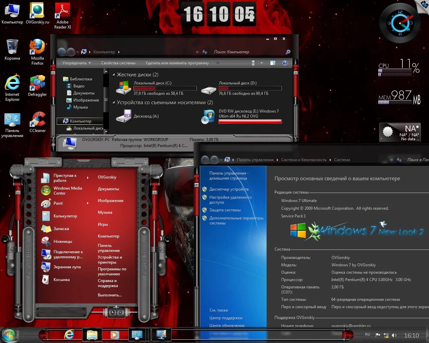This screenshot has height=343, width=429.
Task: Open Диспетчер устройств link
Action: 229,189
